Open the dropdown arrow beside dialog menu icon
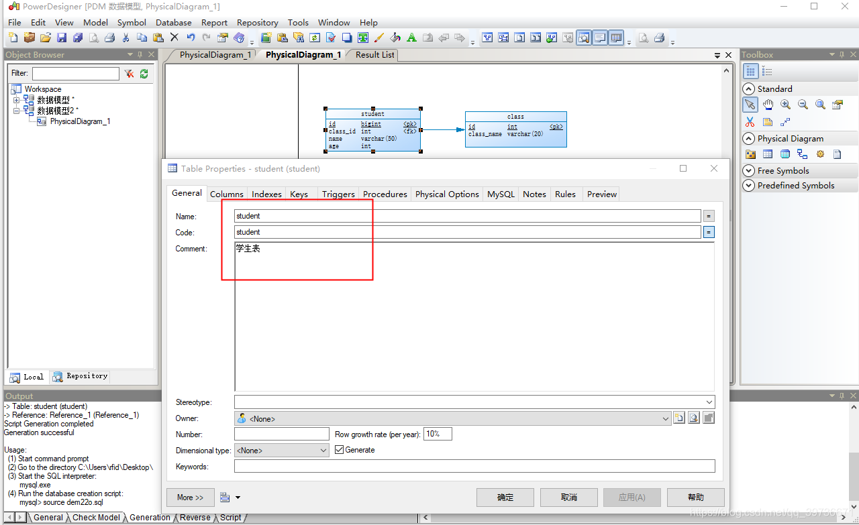This screenshot has width=859, height=525. (238, 498)
